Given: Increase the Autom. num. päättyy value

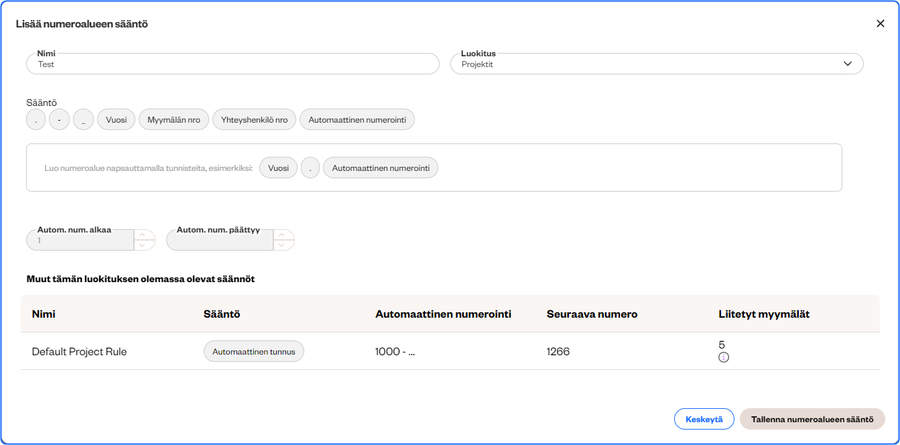Looking at the screenshot, I should coord(283,235).
